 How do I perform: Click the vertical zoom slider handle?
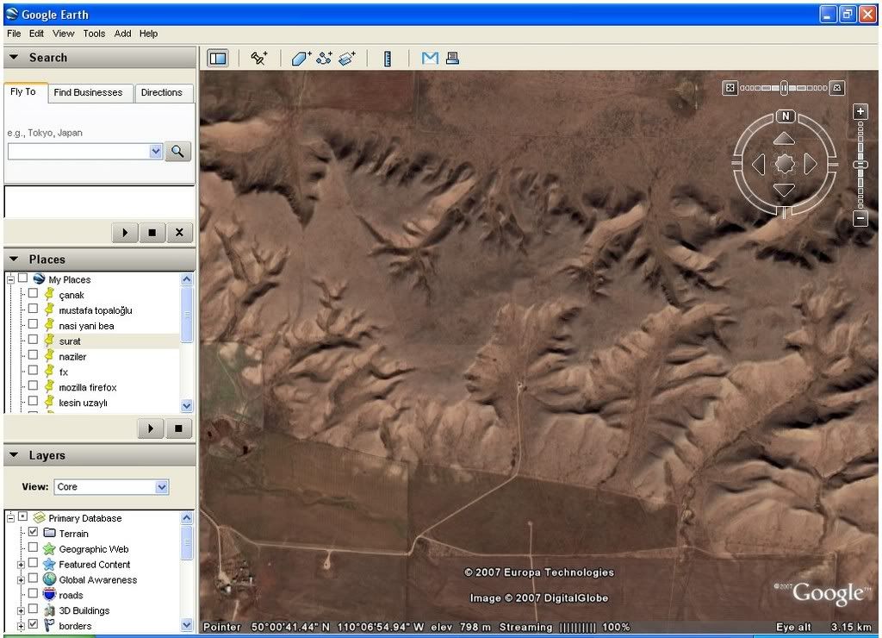pos(860,165)
